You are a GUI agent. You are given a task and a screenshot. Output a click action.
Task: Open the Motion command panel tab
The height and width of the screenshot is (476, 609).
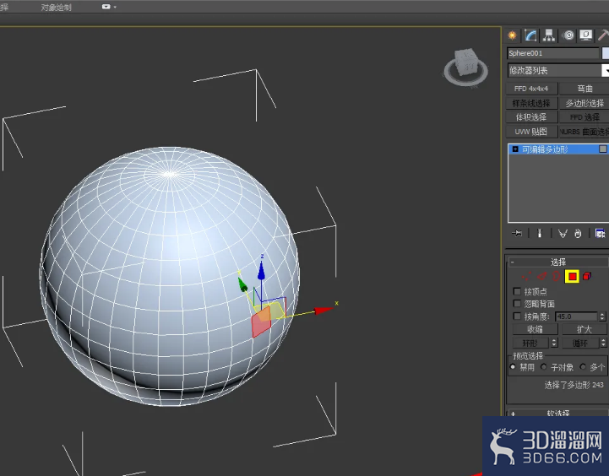click(568, 35)
